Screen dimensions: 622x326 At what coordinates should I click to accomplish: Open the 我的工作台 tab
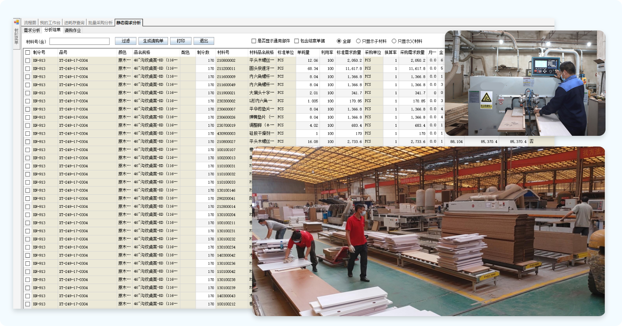pos(50,23)
